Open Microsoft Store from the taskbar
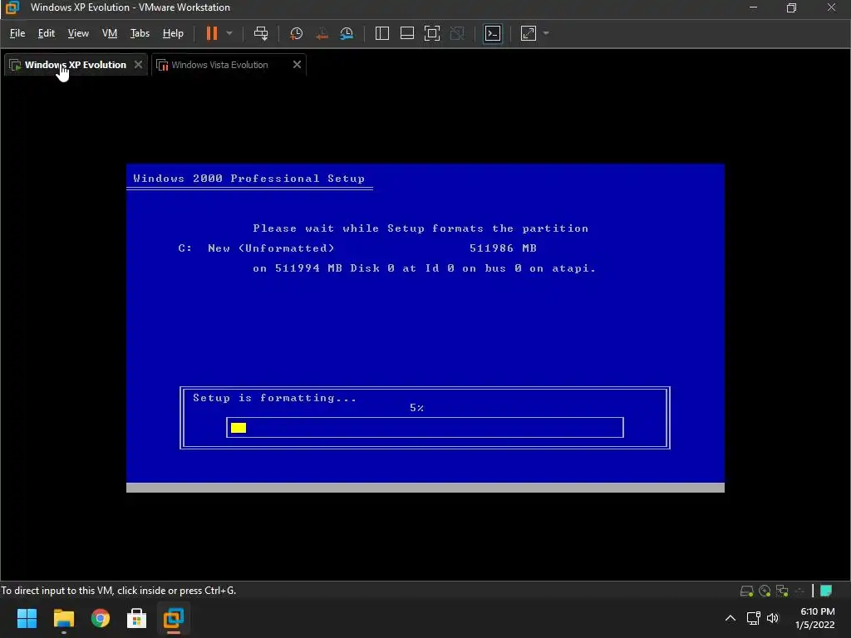 (x=137, y=618)
